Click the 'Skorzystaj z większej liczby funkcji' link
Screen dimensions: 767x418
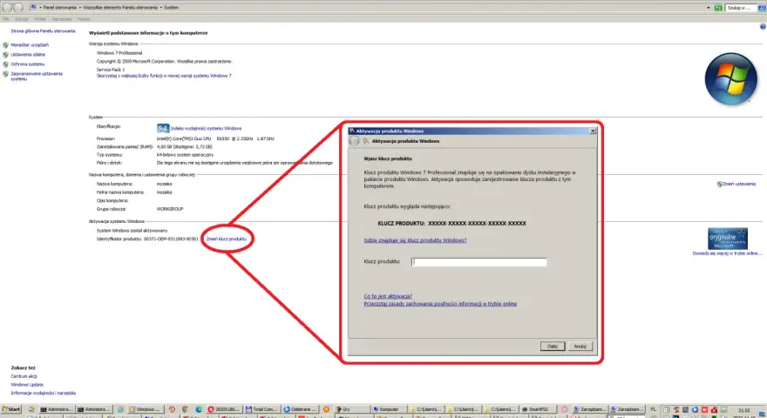164,76
